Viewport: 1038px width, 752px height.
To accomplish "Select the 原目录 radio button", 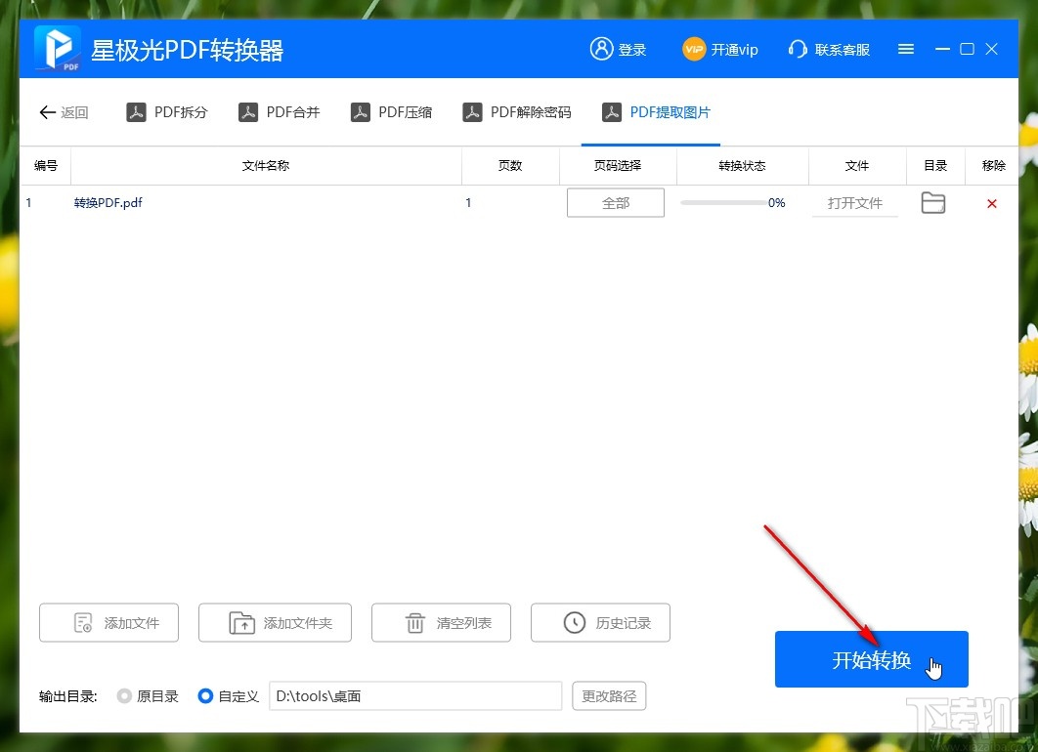I will (124, 695).
